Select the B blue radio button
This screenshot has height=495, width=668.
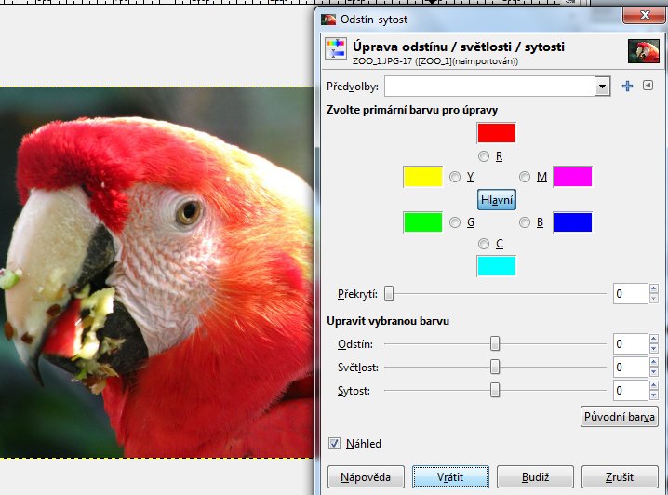tap(525, 222)
